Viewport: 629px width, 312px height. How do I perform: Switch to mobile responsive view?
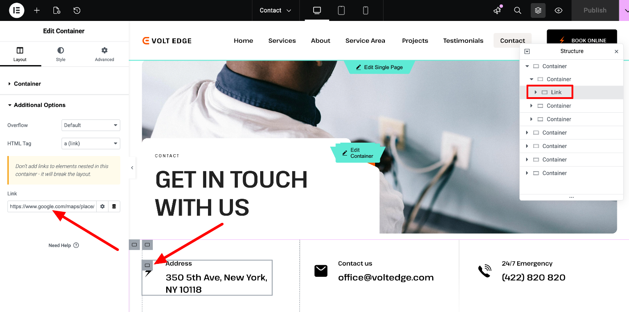pyautogui.click(x=366, y=10)
